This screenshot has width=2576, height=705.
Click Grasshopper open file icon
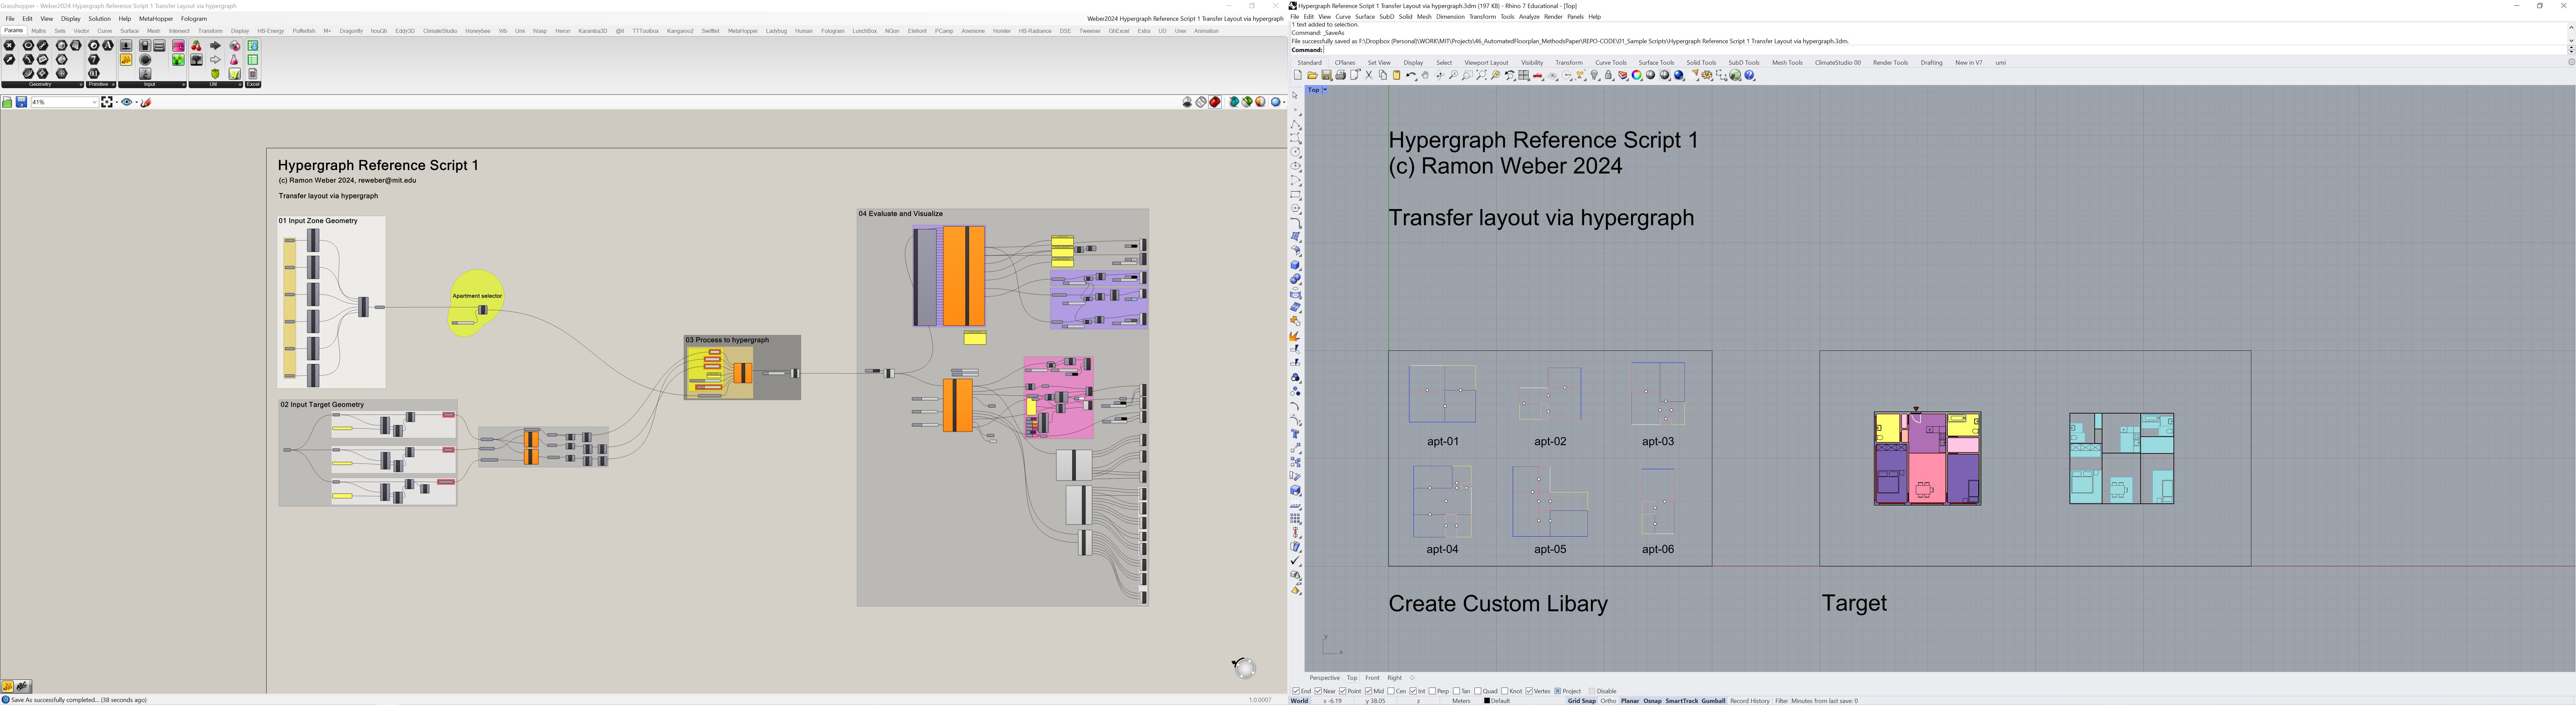(7, 102)
